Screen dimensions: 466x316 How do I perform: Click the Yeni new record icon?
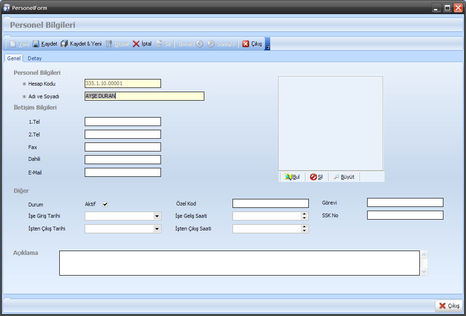coord(13,44)
